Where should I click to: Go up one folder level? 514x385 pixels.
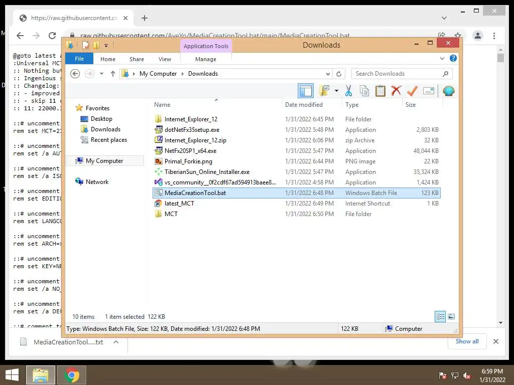pyautogui.click(x=113, y=74)
